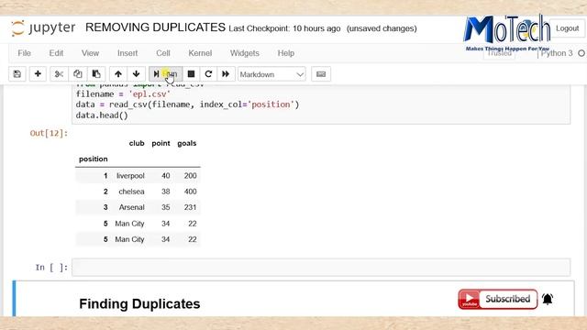The image size is (587, 330).
Task: Open the File menu
Action: point(25,53)
